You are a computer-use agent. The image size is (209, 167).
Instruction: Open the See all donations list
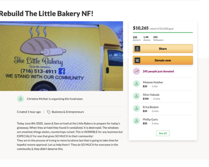[163, 133]
